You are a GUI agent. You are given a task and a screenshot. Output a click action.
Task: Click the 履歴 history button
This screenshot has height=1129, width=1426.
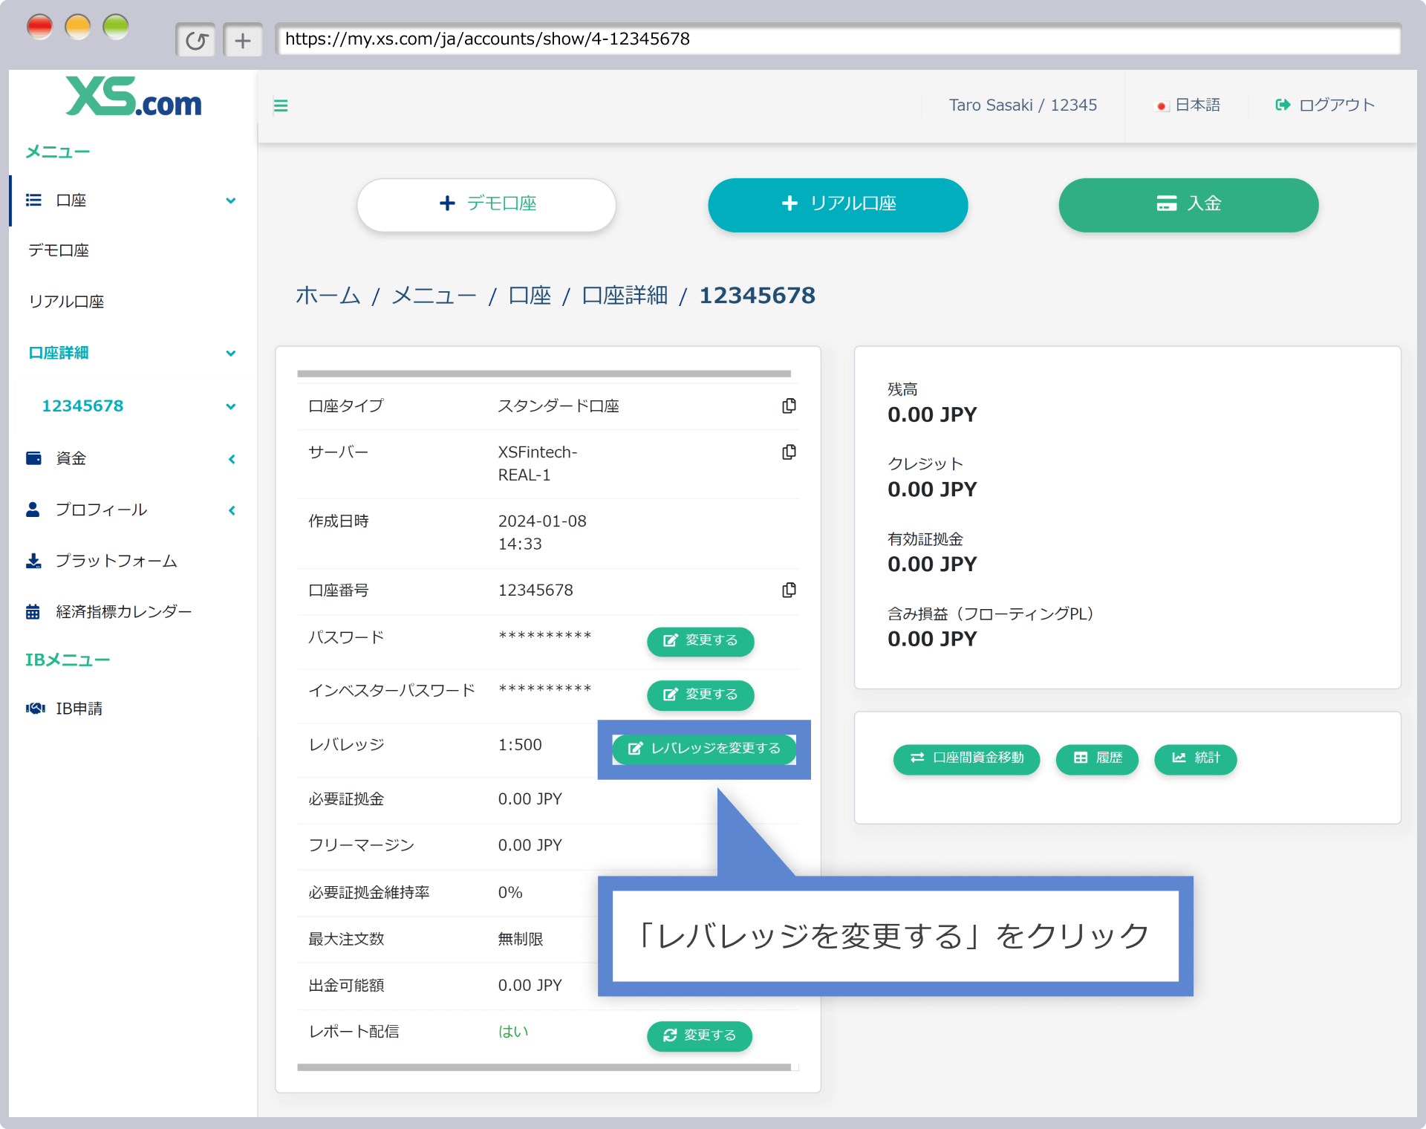point(1097,758)
